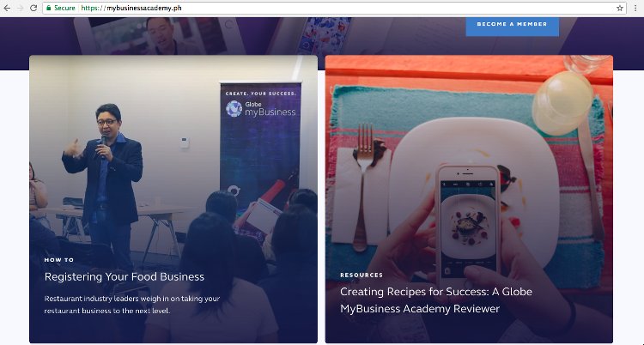
Task: Click the browser back arrow
Action: 7,9
